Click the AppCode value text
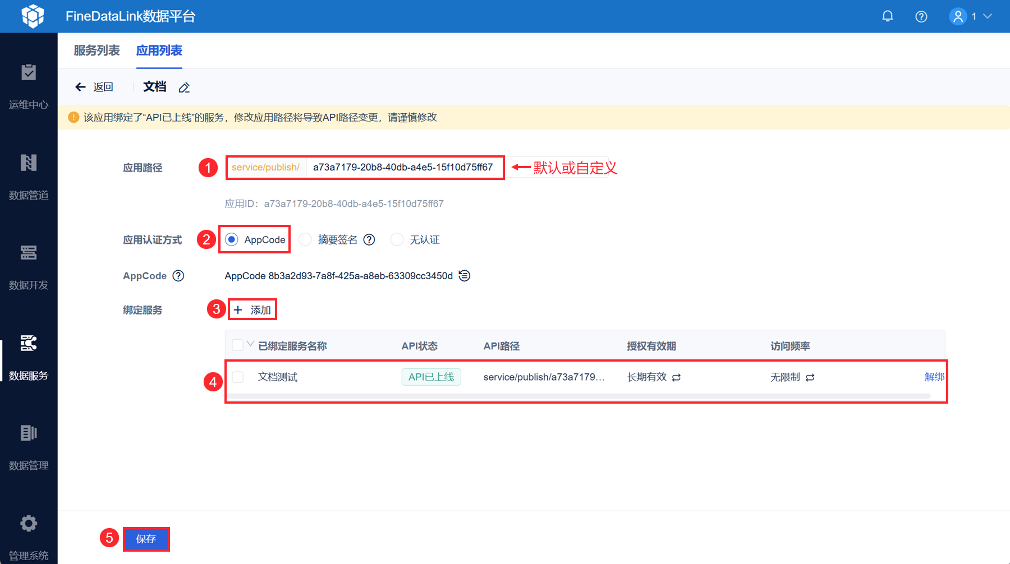The image size is (1010, 564). click(x=339, y=276)
